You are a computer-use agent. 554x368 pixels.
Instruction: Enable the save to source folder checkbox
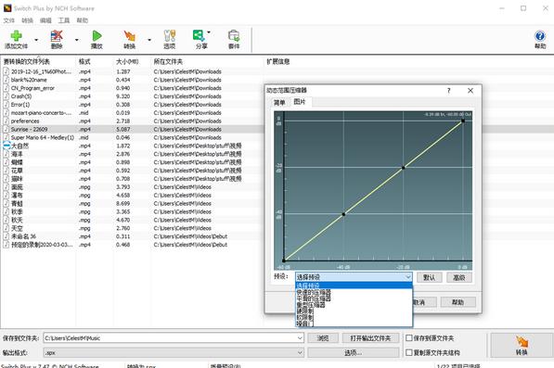tap(409, 338)
